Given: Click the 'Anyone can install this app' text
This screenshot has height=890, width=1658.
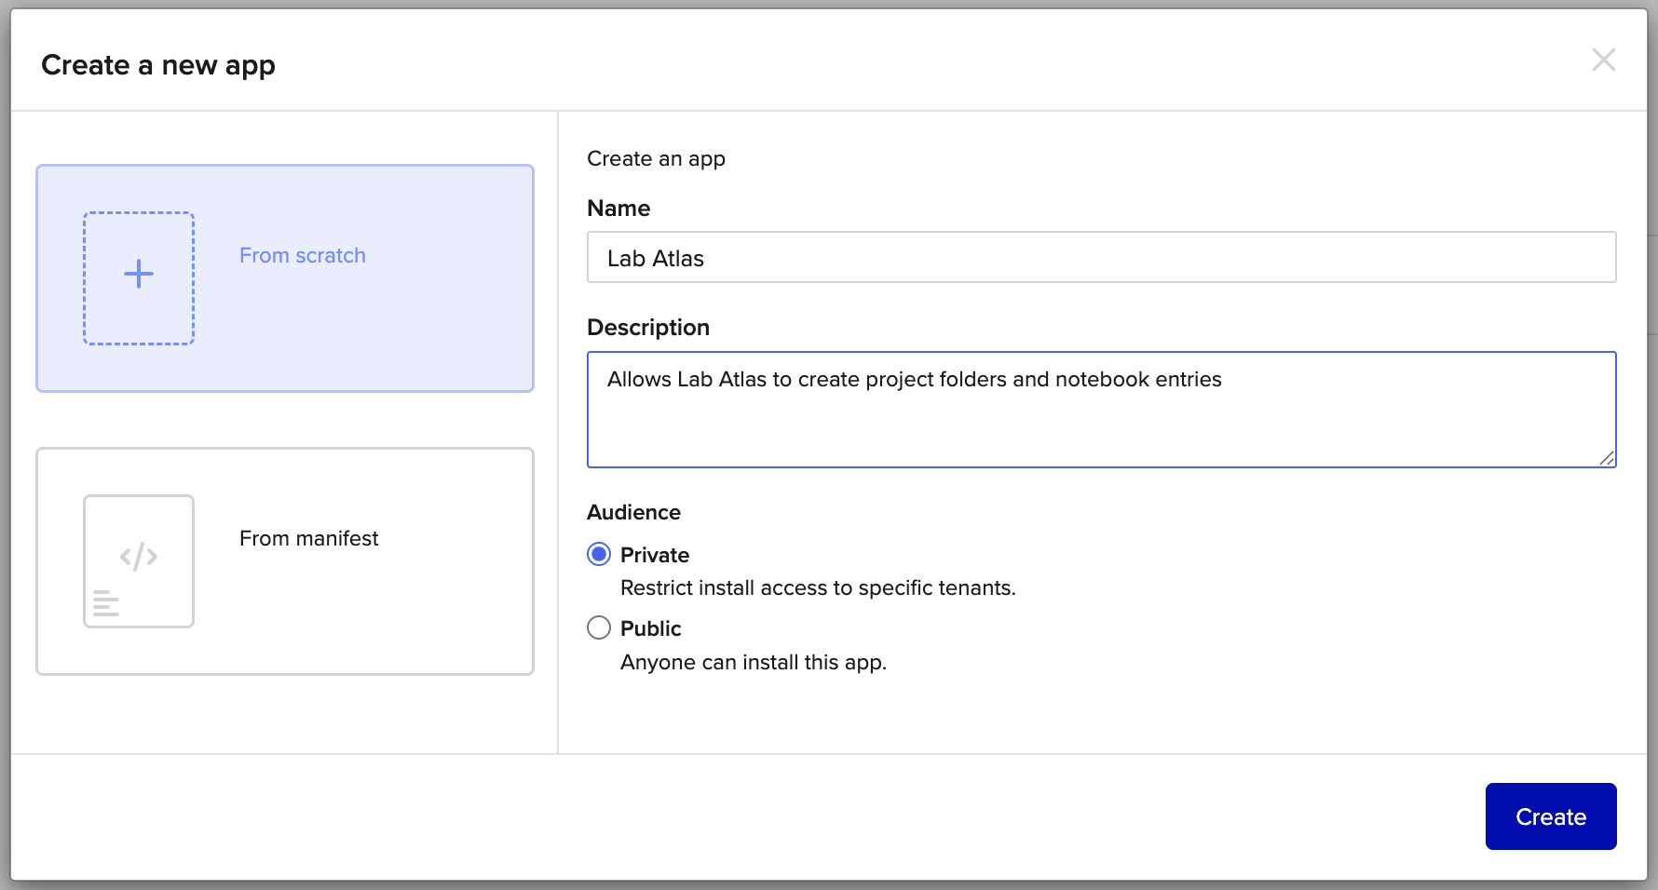Looking at the screenshot, I should click(x=754, y=663).
